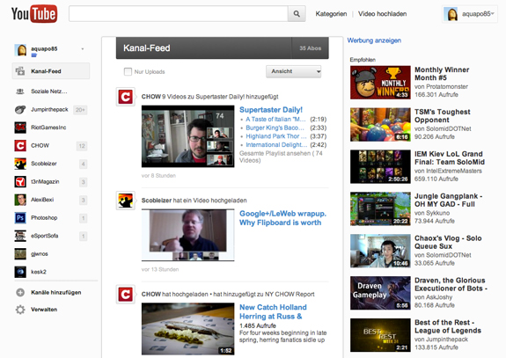Screen dimensions: 506x358
Task: Click the magnifier search button
Action: 297,14
